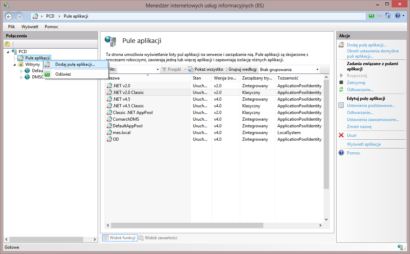Click the ComarchDMS pool icon

[109, 119]
